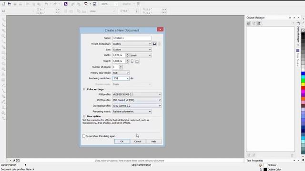The image size is (305, 171).
Task: Click the purple Search content icon in toolbar
Action: pos(66,4)
